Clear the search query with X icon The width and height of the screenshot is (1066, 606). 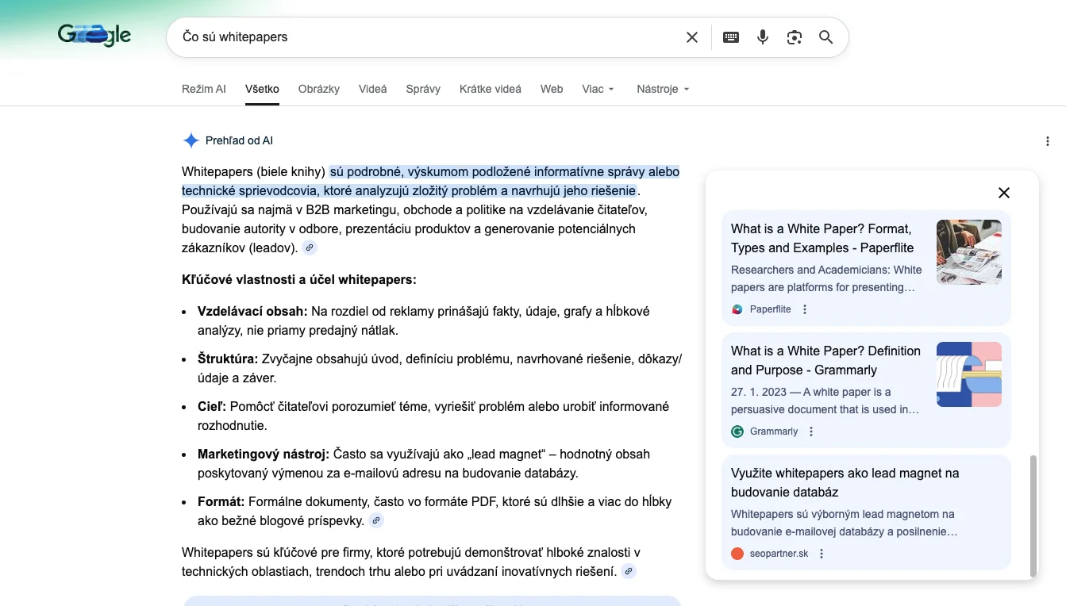tap(692, 37)
